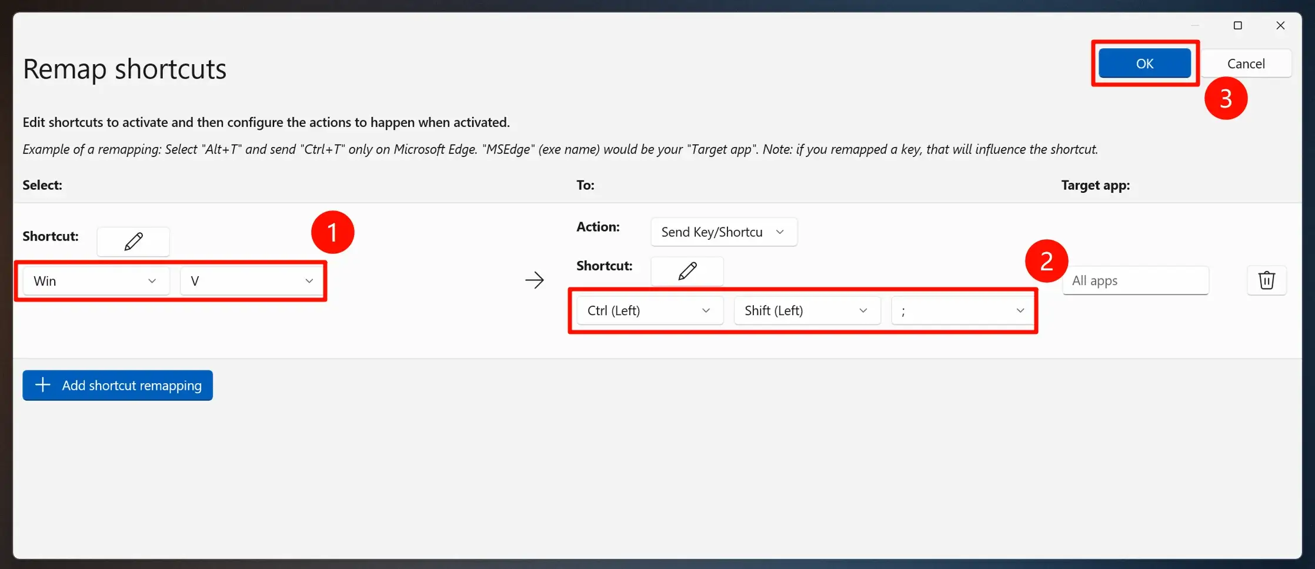Click the red number 1 badge
This screenshot has width=1315, height=569.
click(332, 232)
